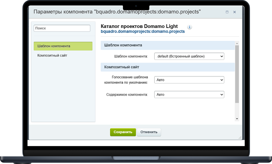Cancel changes via the "Отменить" button
This screenshot has height=164, width=272.
149,132
